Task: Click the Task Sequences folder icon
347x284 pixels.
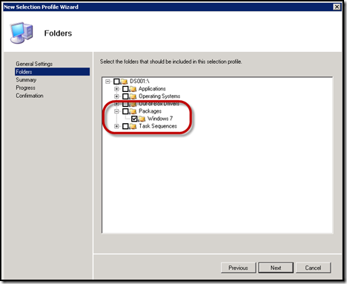Action: click(x=133, y=126)
